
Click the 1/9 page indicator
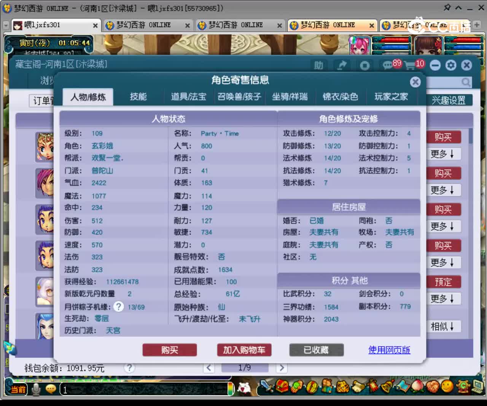[x=245, y=368]
